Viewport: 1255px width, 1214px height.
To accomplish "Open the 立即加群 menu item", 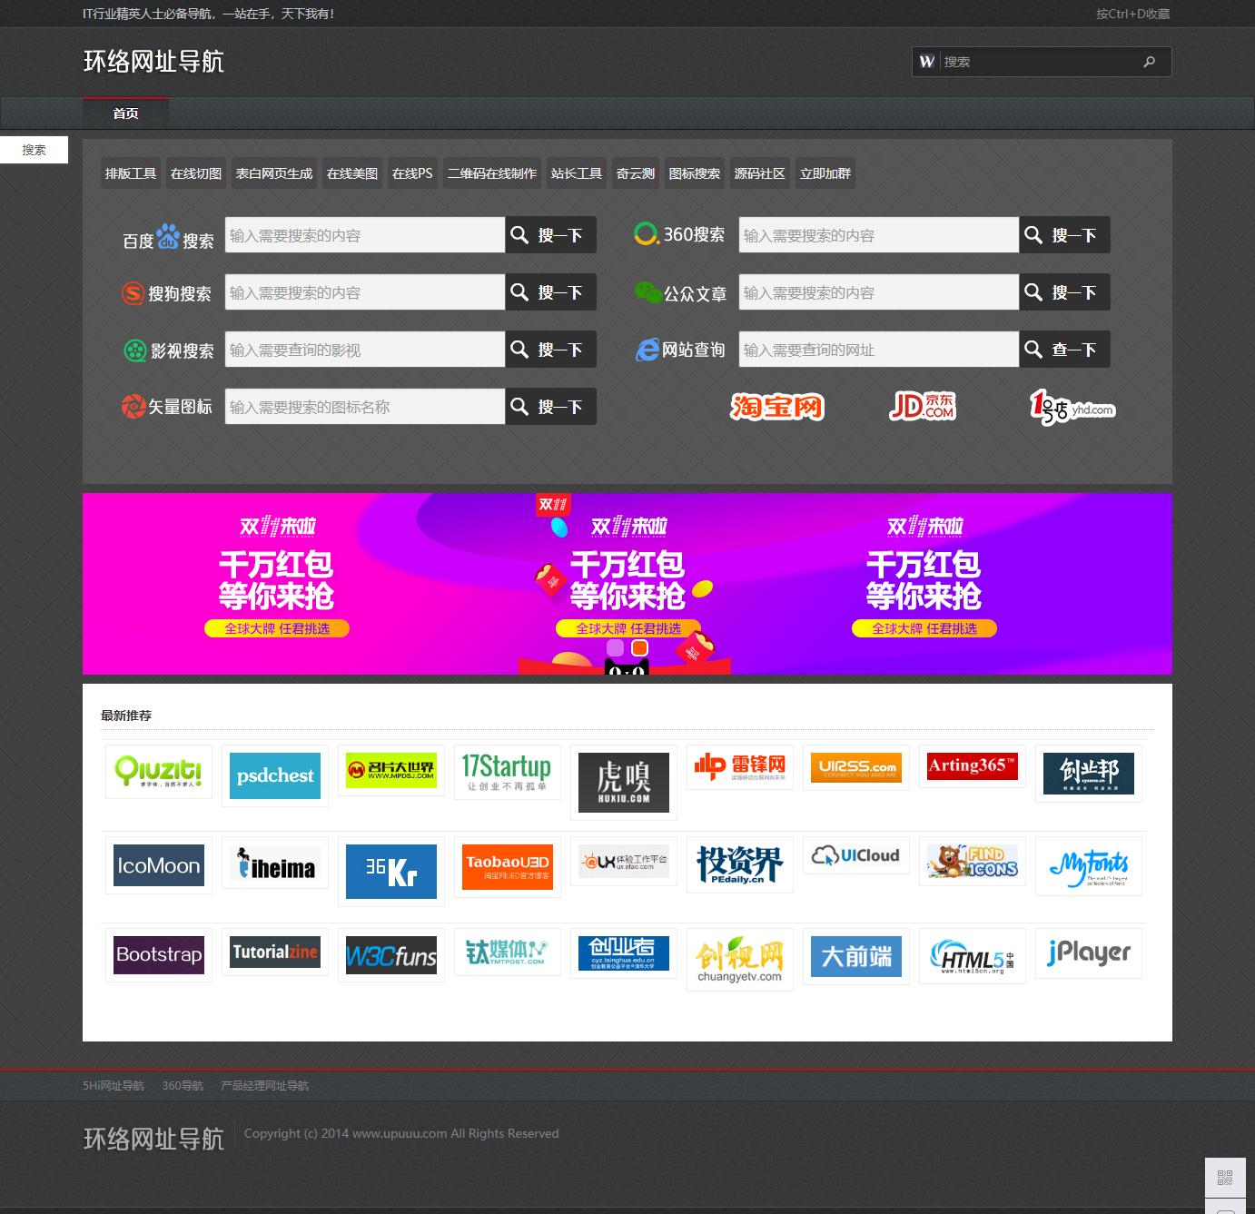I will (825, 173).
